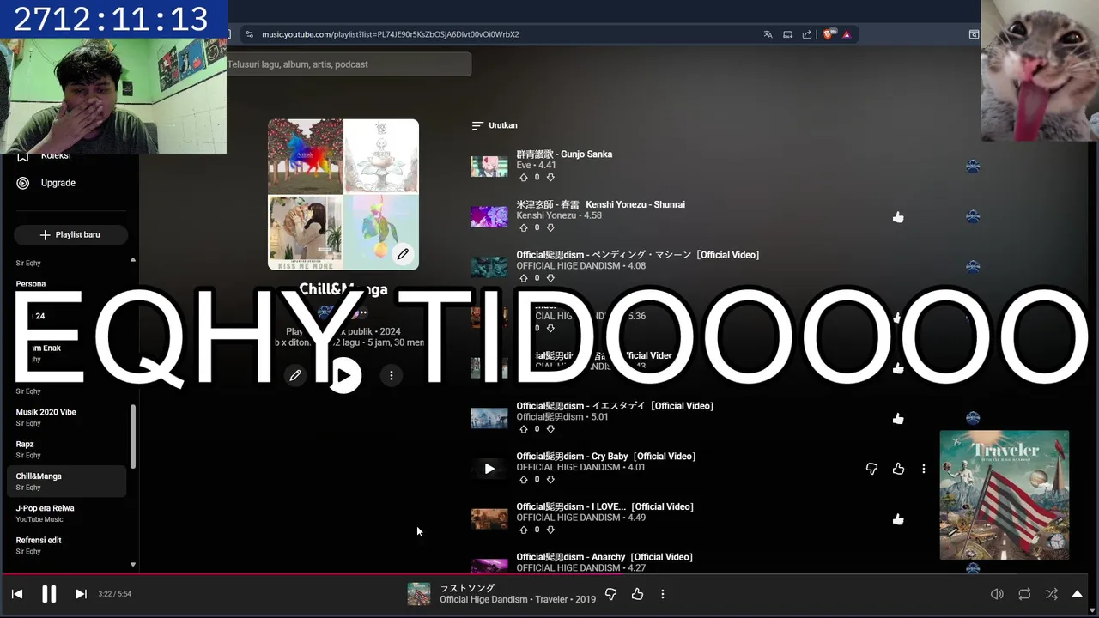Open site information icon in address bar
This screenshot has width=1099, height=618.
[249, 34]
